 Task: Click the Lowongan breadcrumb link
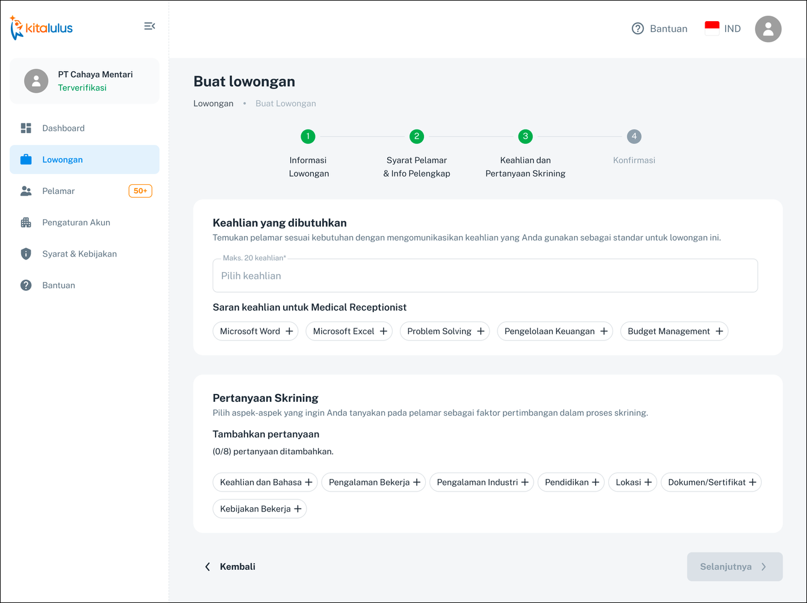pyautogui.click(x=213, y=104)
